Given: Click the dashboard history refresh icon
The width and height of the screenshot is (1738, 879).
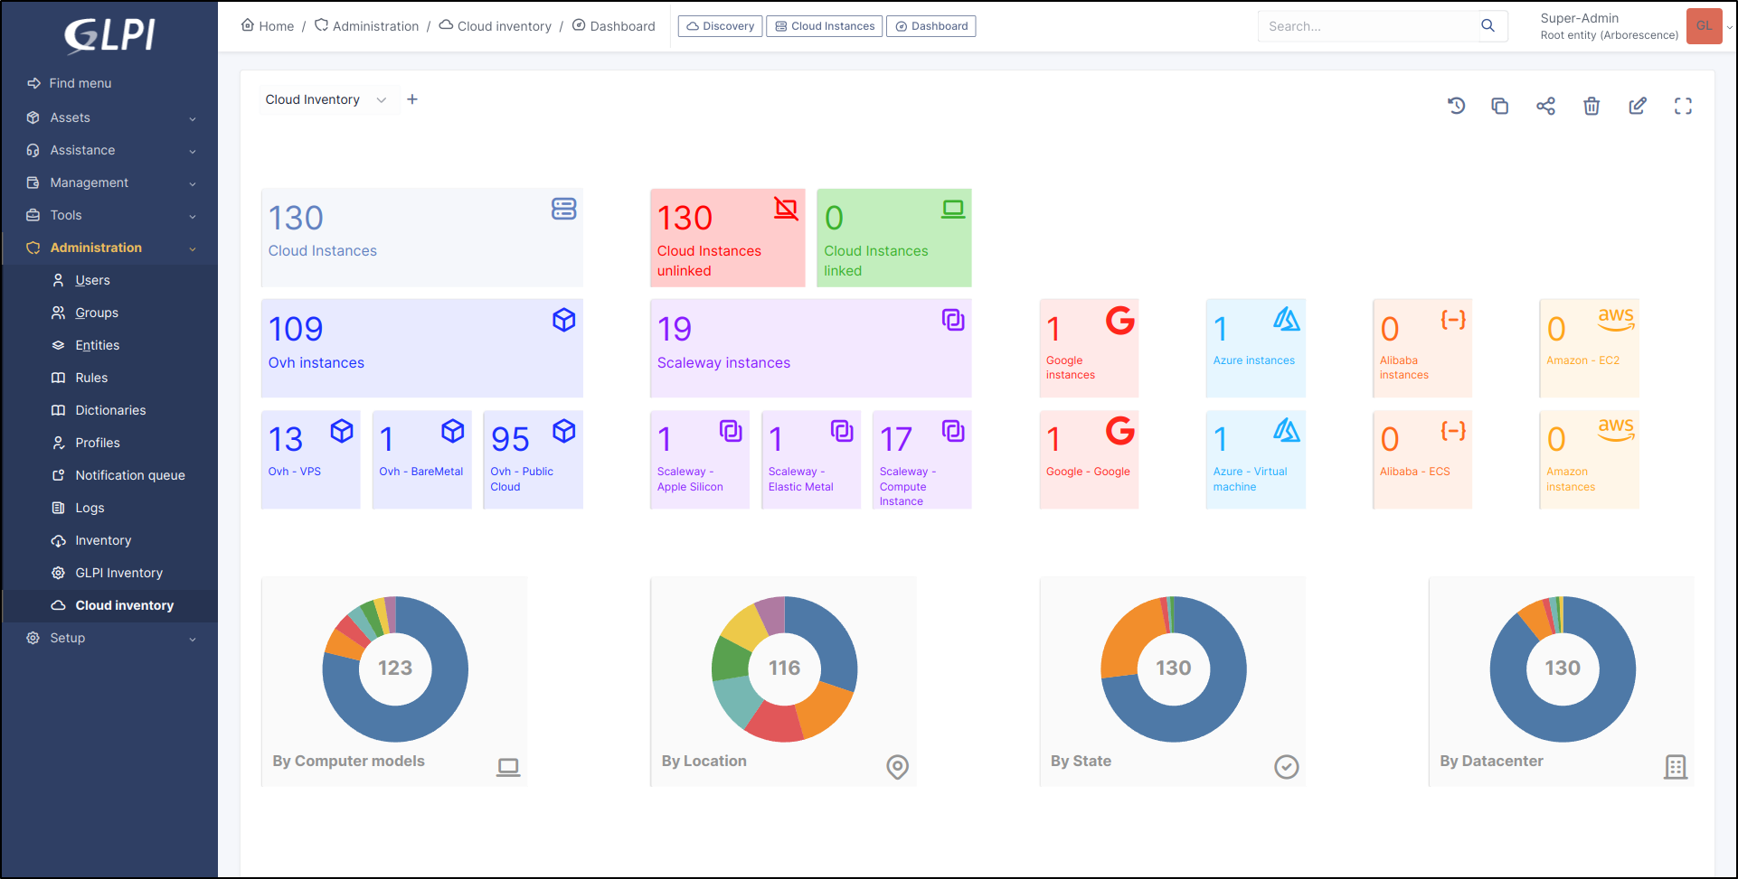Looking at the screenshot, I should tap(1456, 106).
